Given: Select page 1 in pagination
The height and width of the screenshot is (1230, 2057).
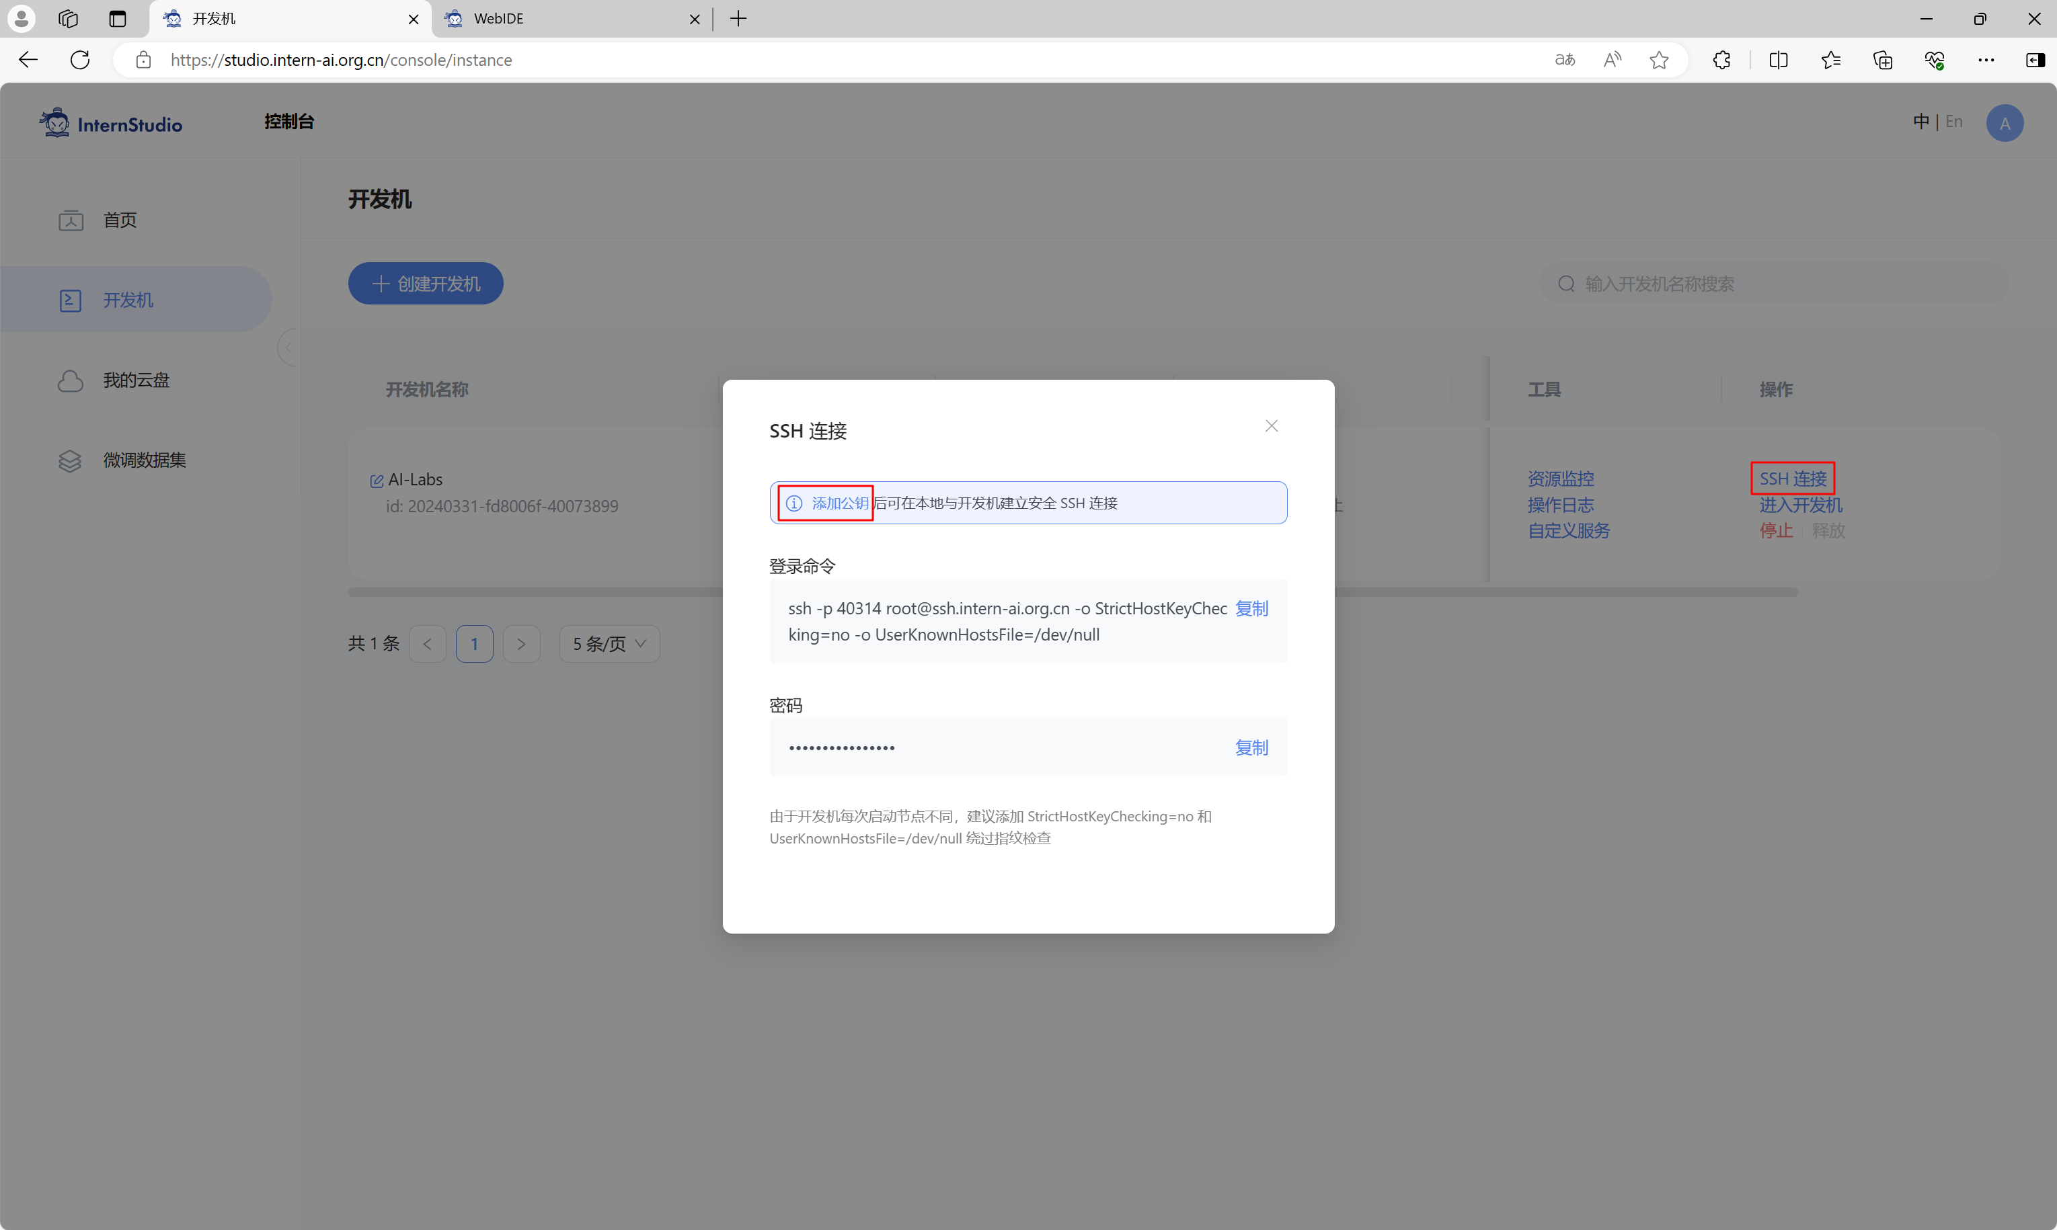Looking at the screenshot, I should [x=474, y=644].
